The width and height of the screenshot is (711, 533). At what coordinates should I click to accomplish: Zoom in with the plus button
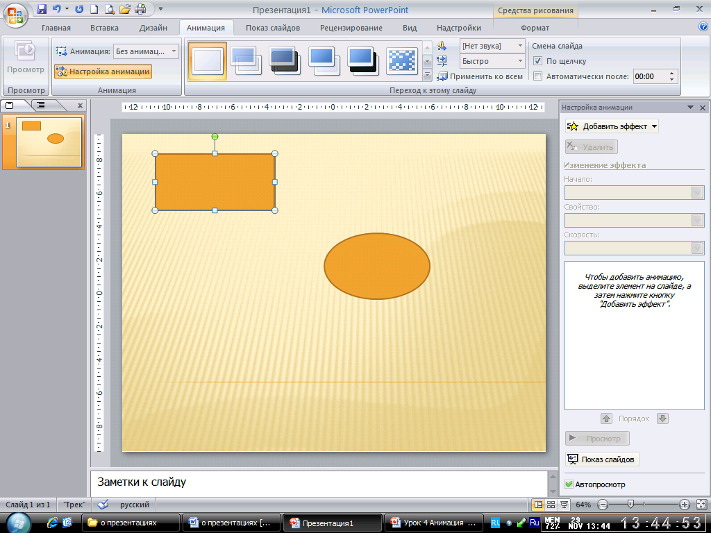(684, 505)
